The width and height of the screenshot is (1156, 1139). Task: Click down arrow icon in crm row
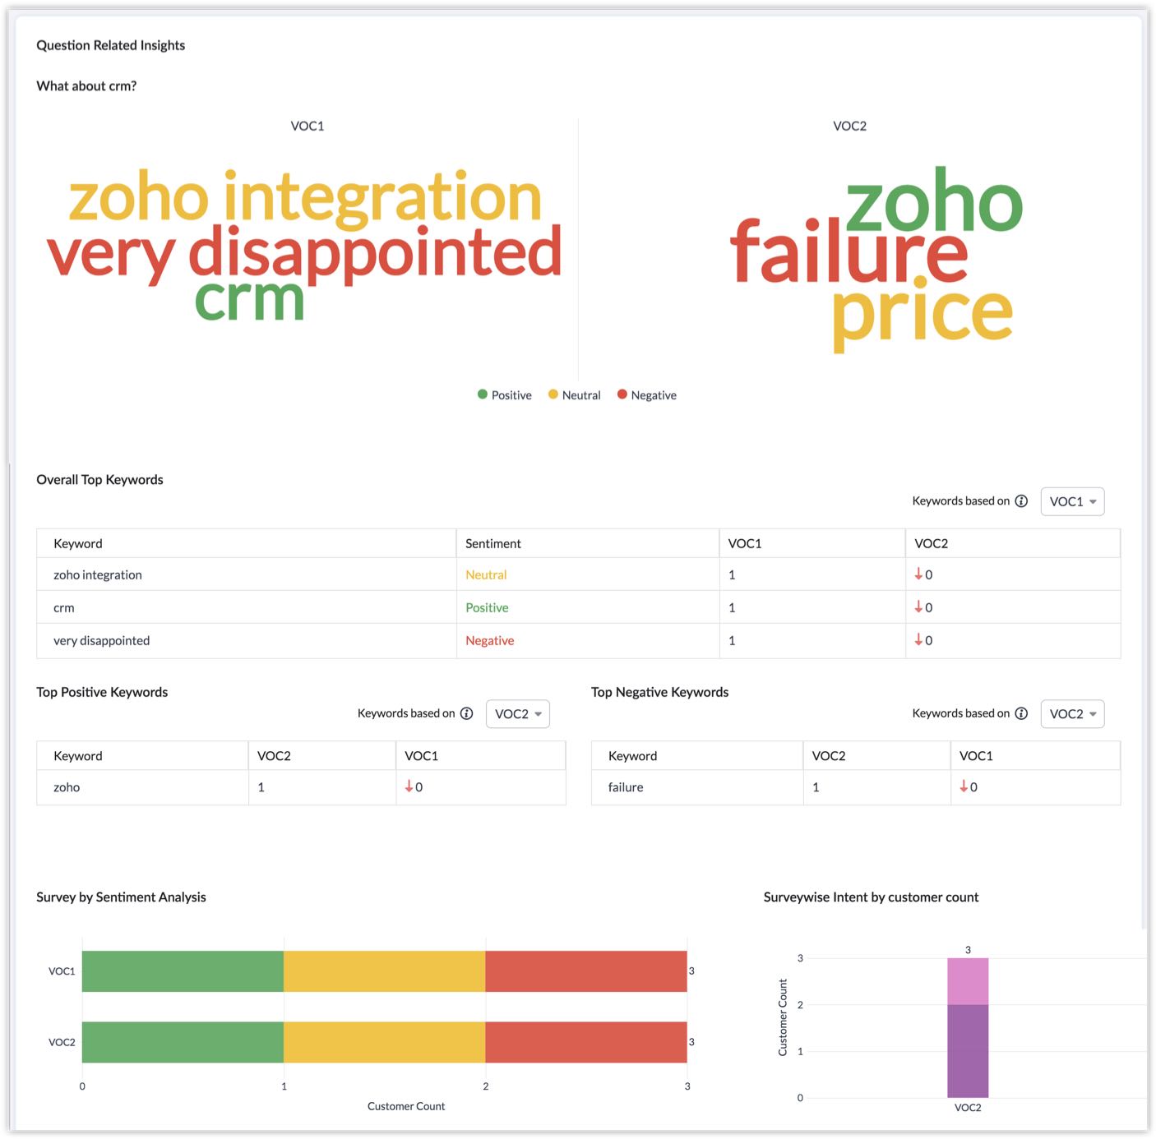[x=918, y=607]
